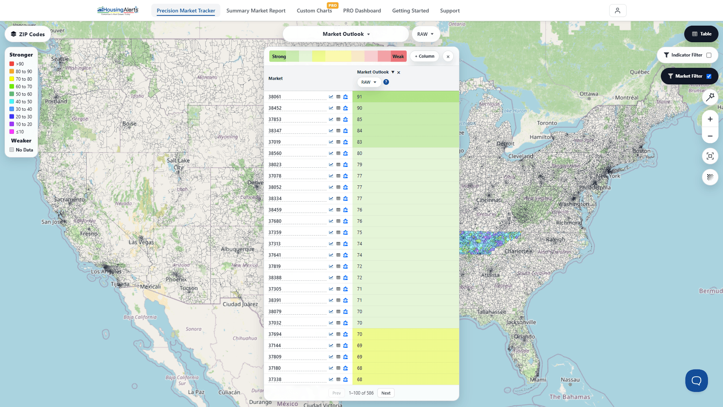Select ZIP code 37019 row text

(x=275, y=142)
